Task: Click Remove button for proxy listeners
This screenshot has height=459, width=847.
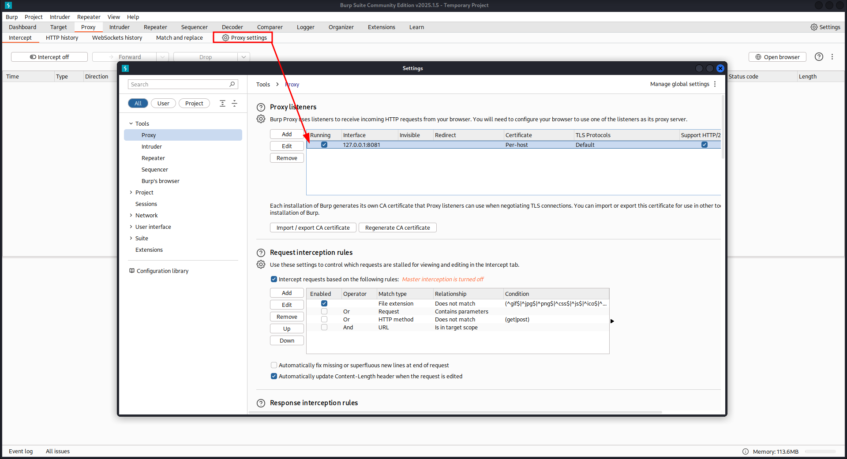Action: click(x=287, y=158)
